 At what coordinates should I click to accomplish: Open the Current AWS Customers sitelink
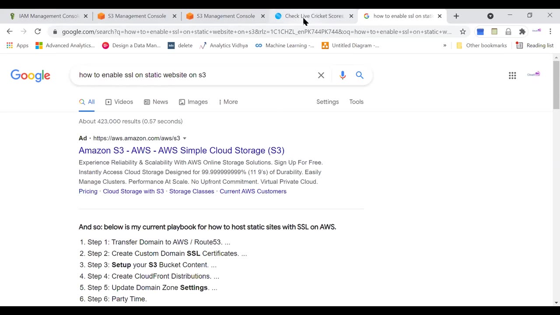click(253, 191)
